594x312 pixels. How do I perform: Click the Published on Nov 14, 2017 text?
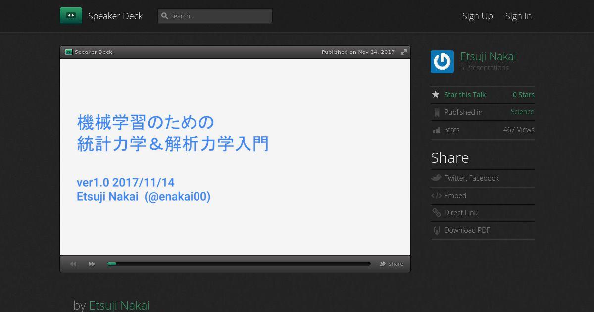(x=358, y=52)
